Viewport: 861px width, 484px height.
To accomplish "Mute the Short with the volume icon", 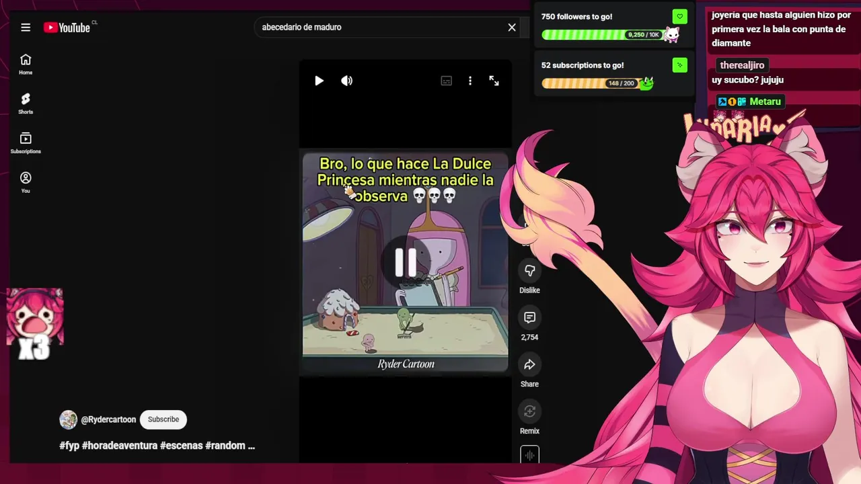I will coord(346,81).
